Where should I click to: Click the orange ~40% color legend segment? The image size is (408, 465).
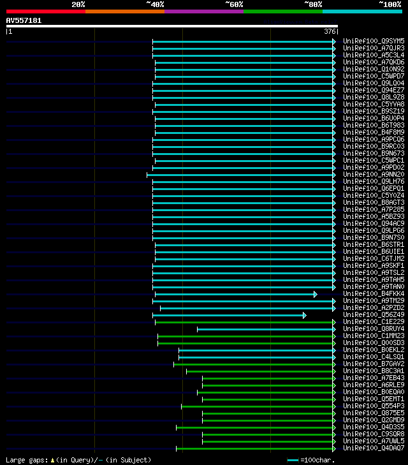coord(125,11)
